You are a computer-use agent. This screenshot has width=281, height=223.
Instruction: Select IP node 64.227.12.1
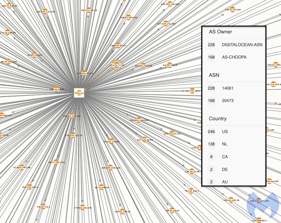(43, 206)
